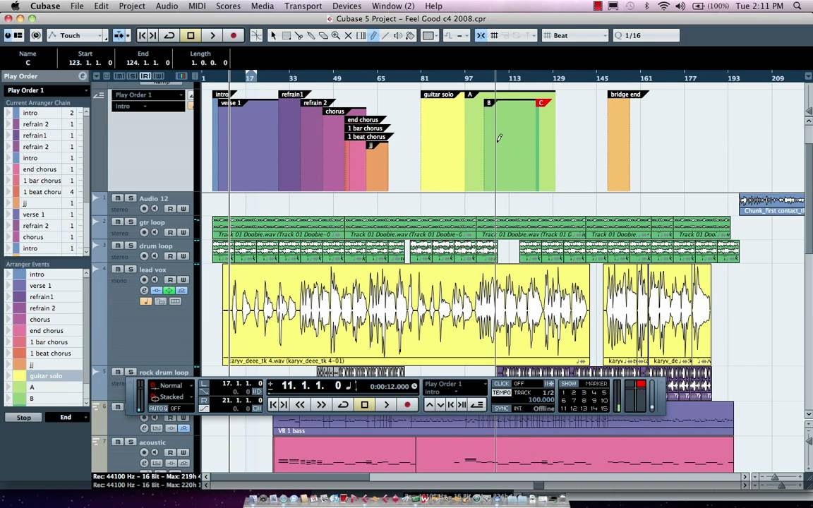Go to previous marker in top toolbar
813x508 pixels.
142,35
